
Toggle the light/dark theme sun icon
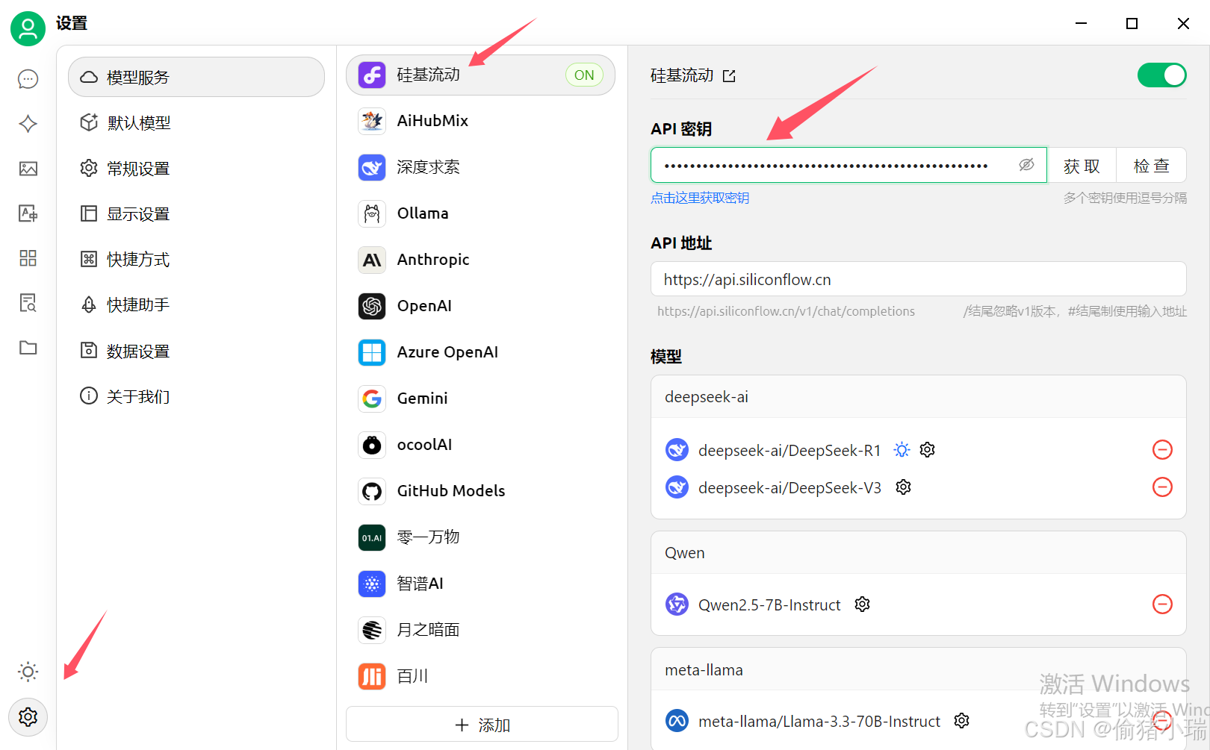click(x=28, y=672)
